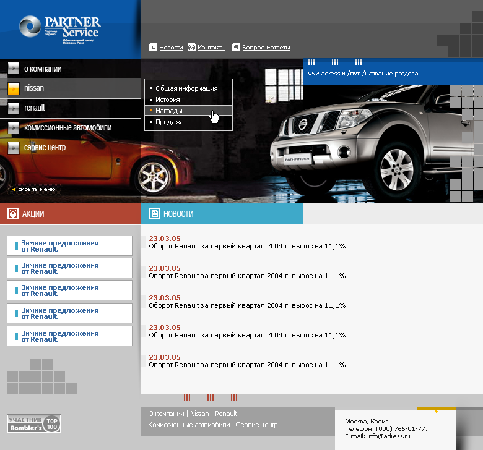Click the info@adress.ru email address
The height and width of the screenshot is (450, 483).
pyautogui.click(x=388, y=436)
